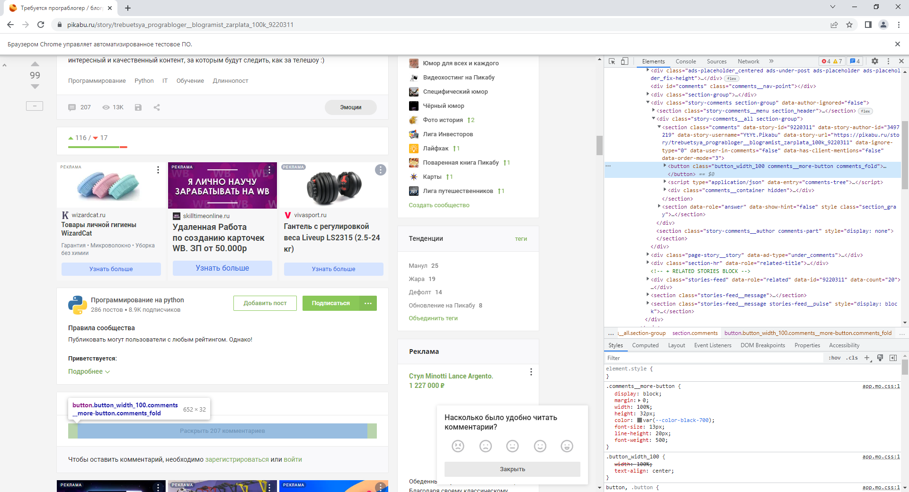This screenshot has height=492, width=909.
Task: Expand the button.comments__more-button node arrow
Action: (665, 166)
